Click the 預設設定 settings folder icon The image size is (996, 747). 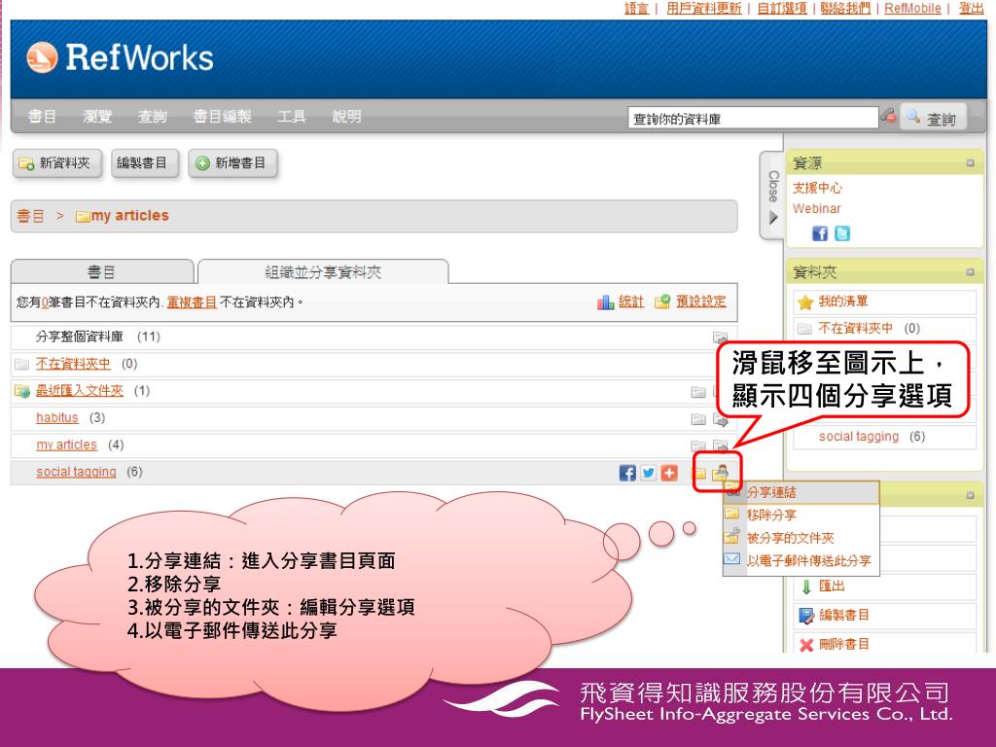click(x=662, y=302)
